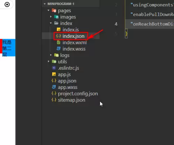Click the utils folder icon
Viewport: 174px width, 145px height.
(x=54, y=61)
